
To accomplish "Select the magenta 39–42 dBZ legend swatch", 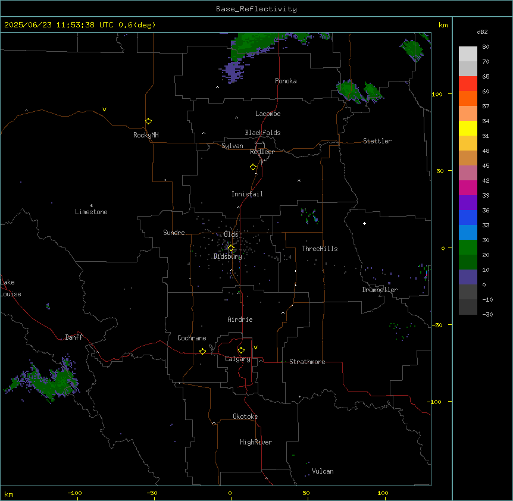I will [468, 187].
